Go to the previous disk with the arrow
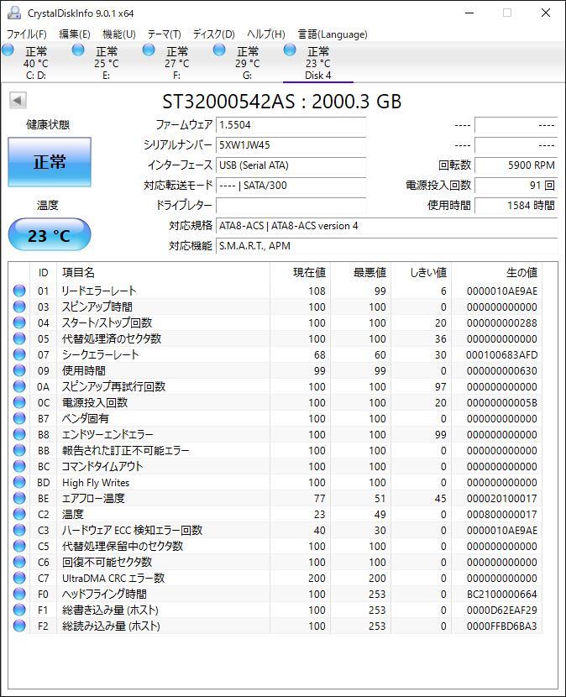 [18, 100]
